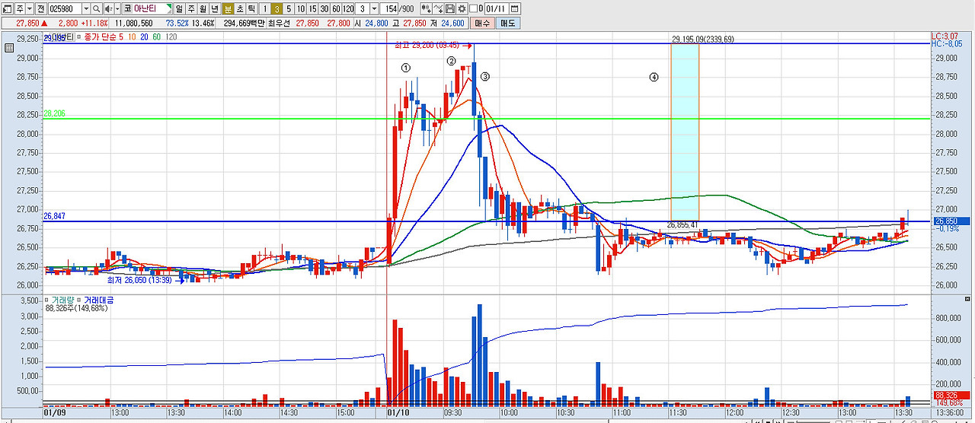Choose the 60 minute interval button
This screenshot has width=975, height=423.
tap(336, 9)
